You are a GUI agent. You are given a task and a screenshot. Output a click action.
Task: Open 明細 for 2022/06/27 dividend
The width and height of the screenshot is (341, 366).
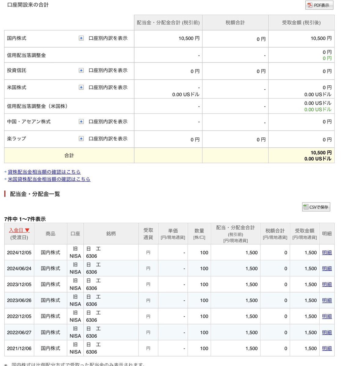pos(327,332)
